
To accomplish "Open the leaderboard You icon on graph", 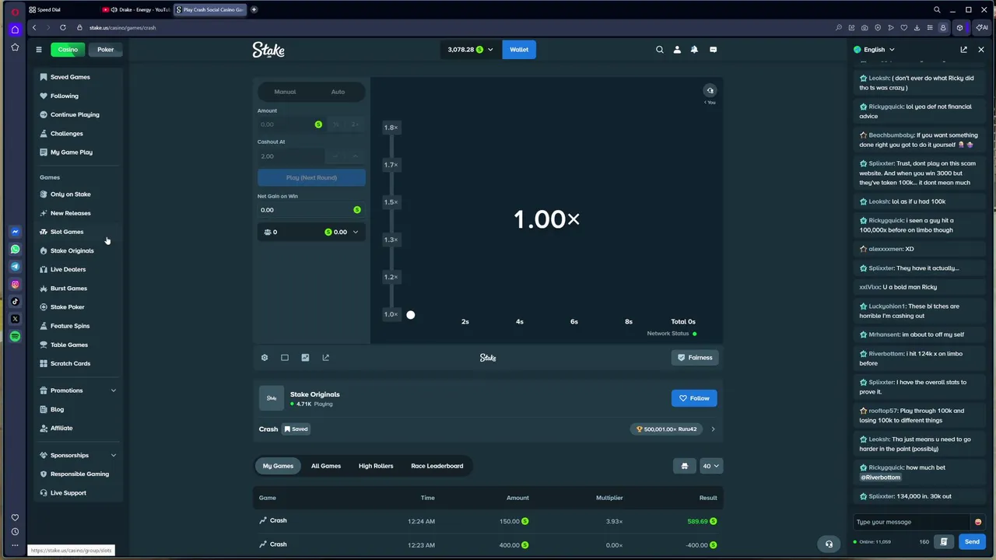I will (x=710, y=91).
